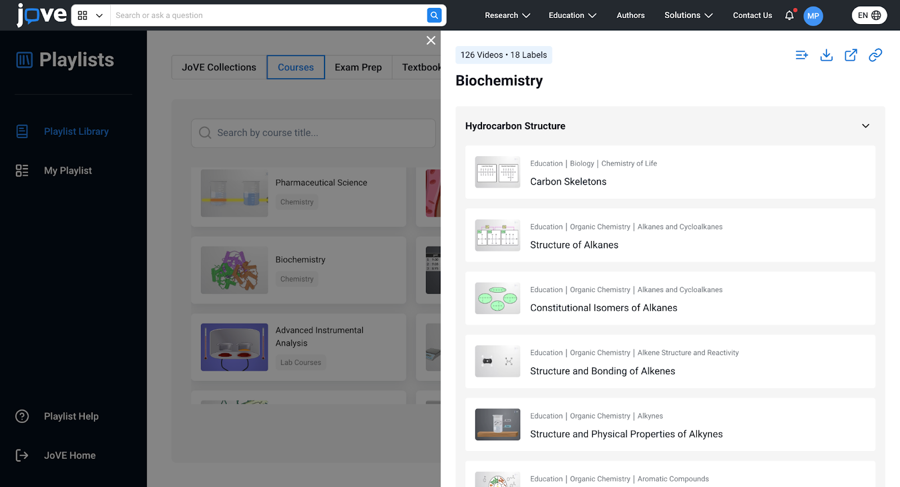The image size is (900, 487).
Task: Open Biochemistry course thumbnail
Action: [235, 270]
